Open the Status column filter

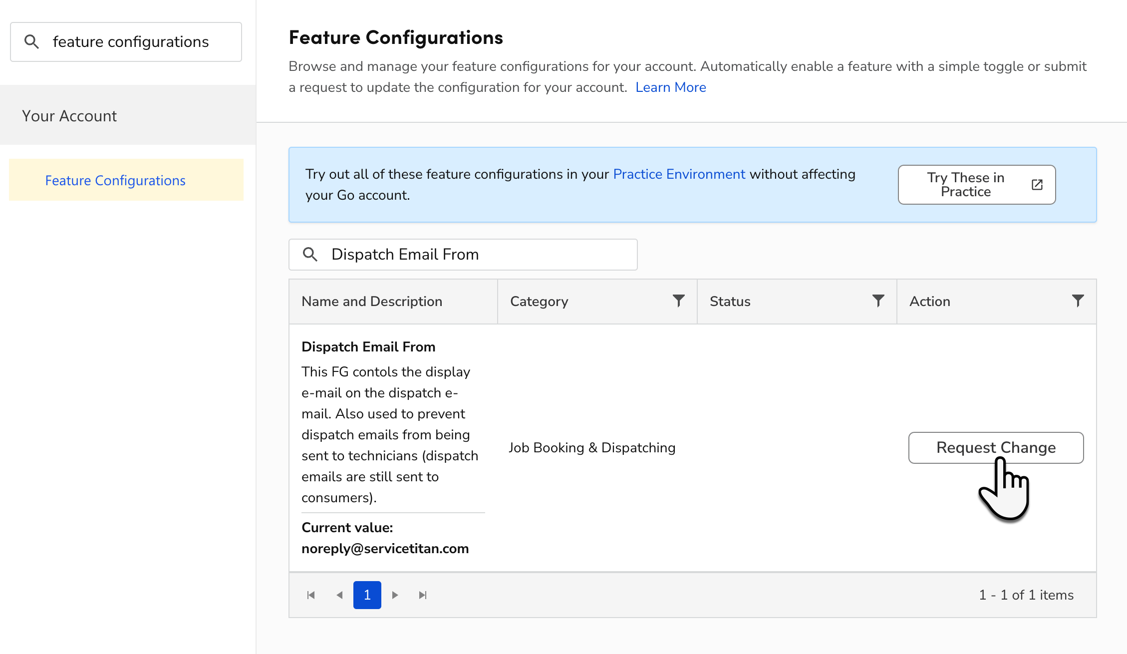(877, 301)
